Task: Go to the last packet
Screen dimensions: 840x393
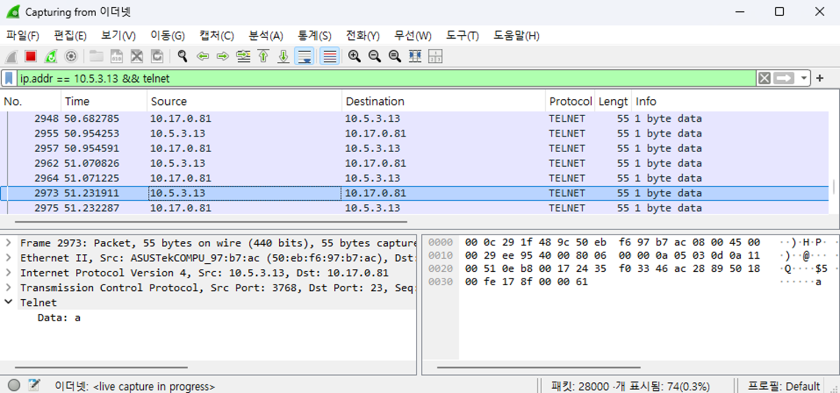Action: click(283, 56)
